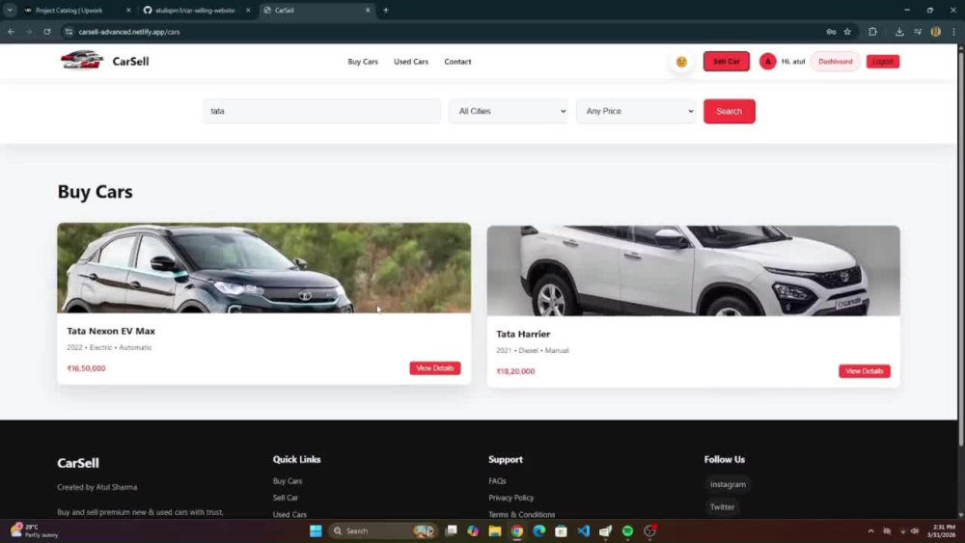Go back using the browser back arrow
Image resolution: width=965 pixels, height=543 pixels.
(11, 32)
